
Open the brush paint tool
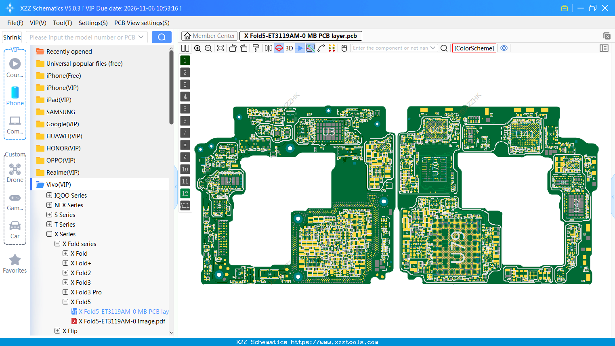[255, 48]
